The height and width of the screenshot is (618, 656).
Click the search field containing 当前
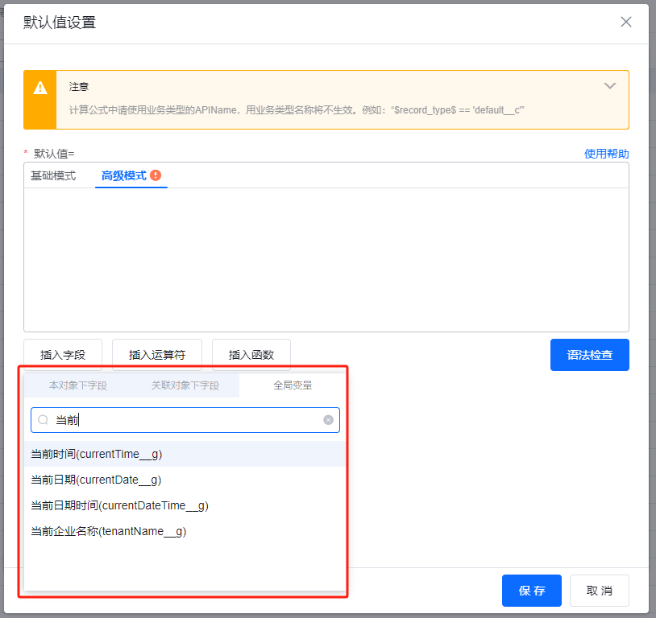click(x=185, y=420)
